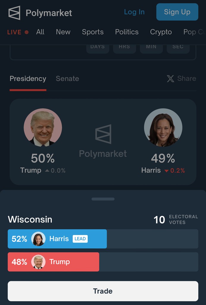Screen dimensions: 206x305
Task: Grab the bottom sheet drag handle
Action: 103,199
